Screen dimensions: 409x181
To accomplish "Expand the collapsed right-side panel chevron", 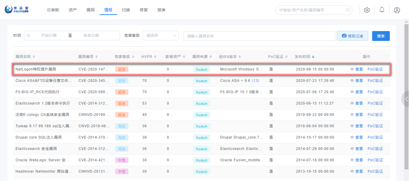I will 407,99.
